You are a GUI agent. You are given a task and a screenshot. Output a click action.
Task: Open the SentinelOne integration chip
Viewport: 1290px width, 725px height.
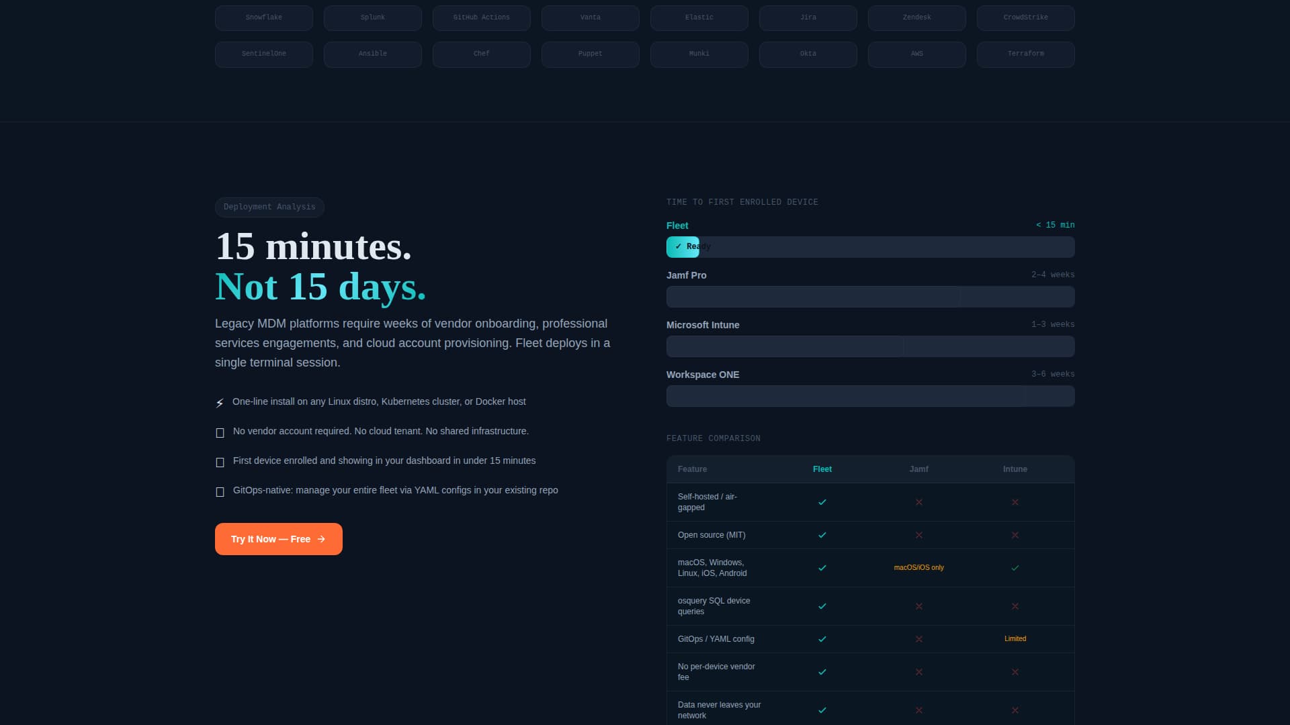[x=264, y=54]
